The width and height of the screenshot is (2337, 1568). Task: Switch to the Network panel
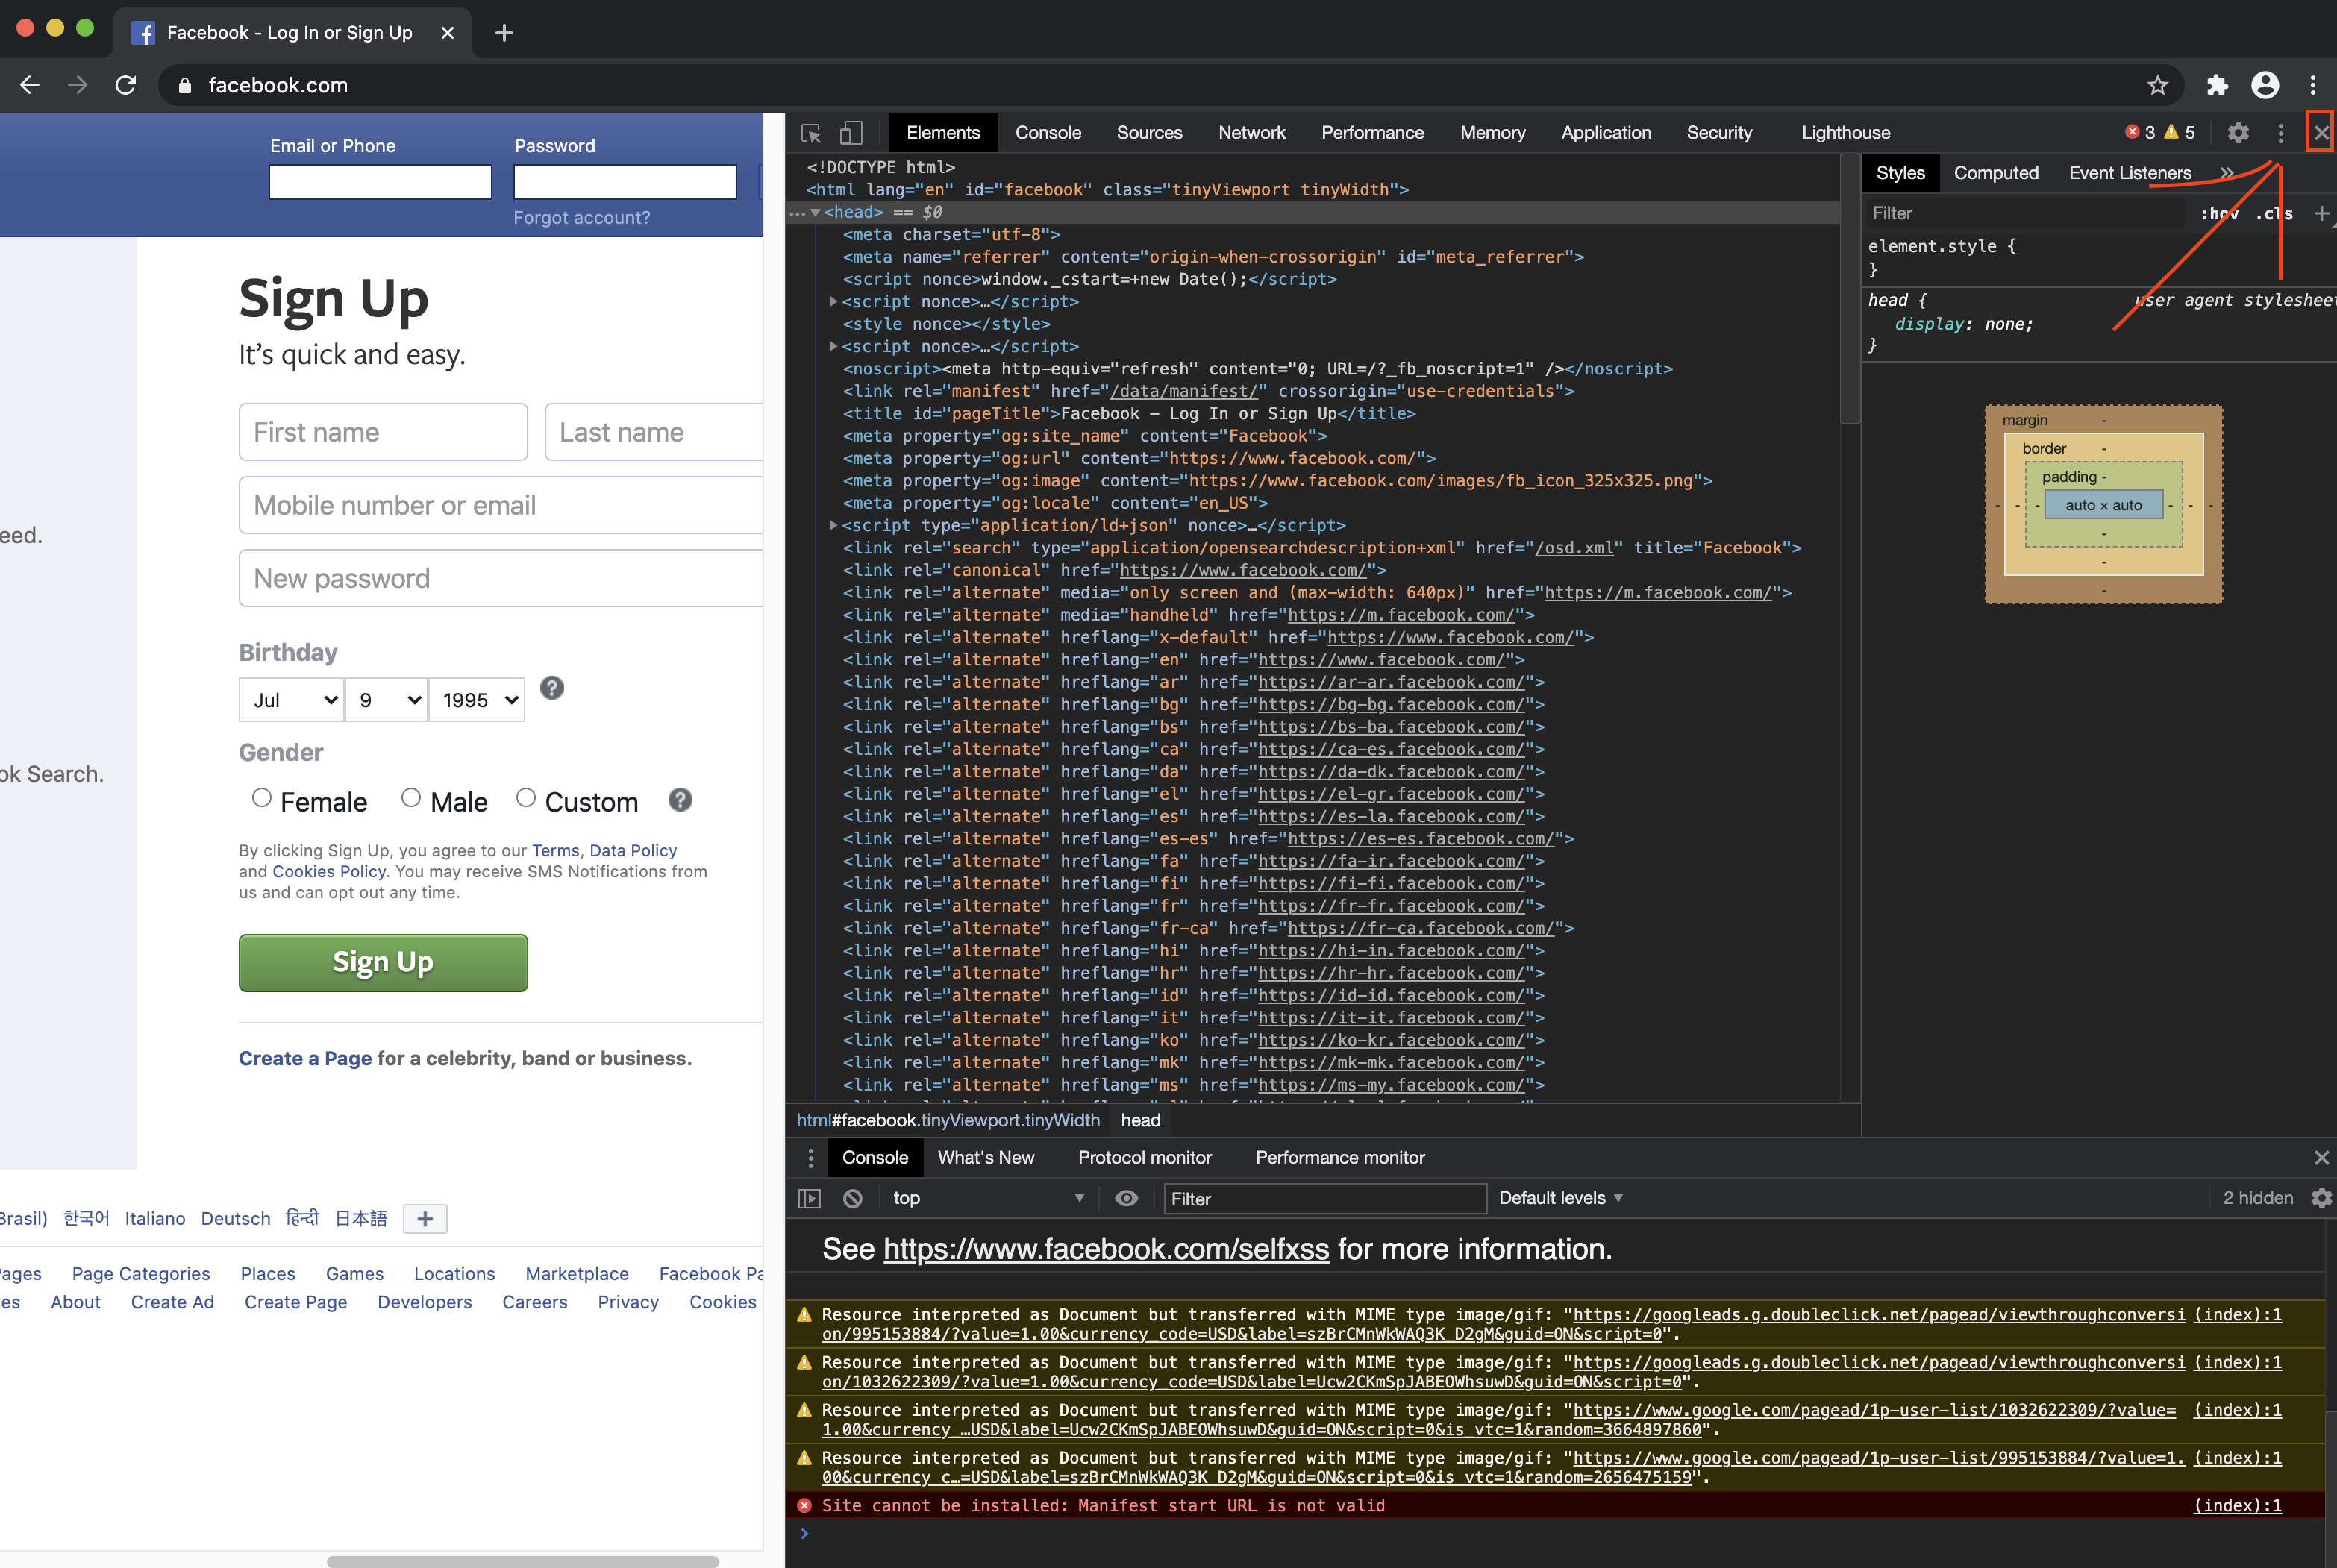coord(1252,132)
